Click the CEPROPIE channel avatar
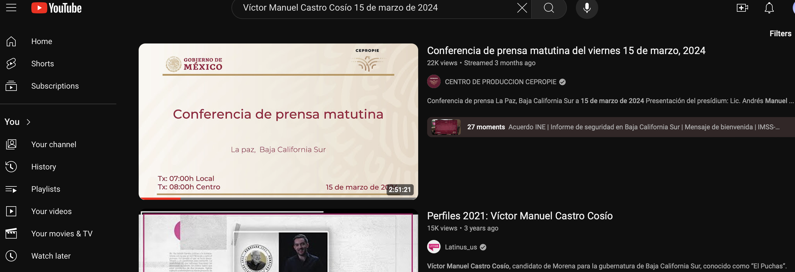The width and height of the screenshot is (795, 272). coord(434,82)
